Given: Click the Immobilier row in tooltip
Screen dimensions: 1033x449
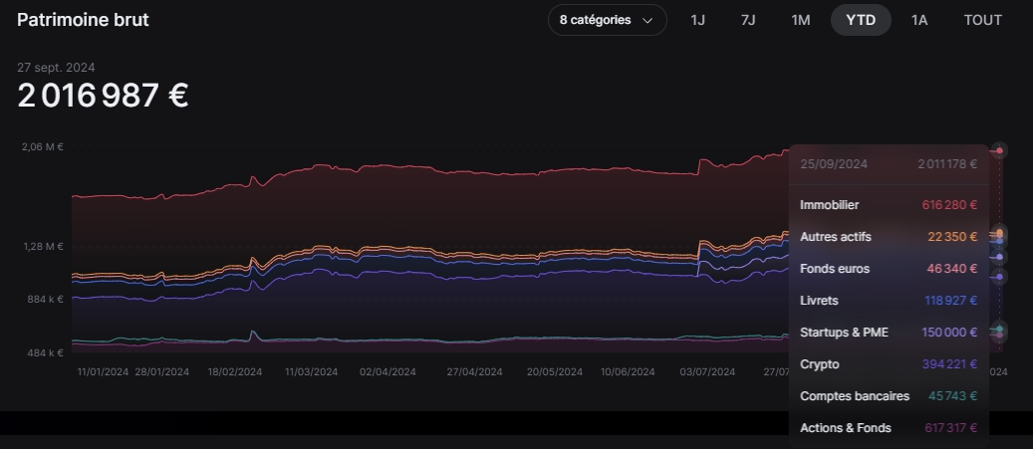Looking at the screenshot, I should coord(889,205).
